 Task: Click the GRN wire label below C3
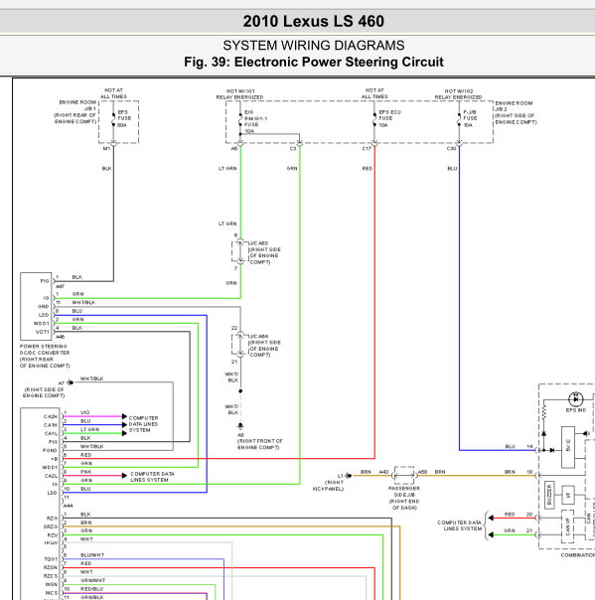(x=292, y=168)
